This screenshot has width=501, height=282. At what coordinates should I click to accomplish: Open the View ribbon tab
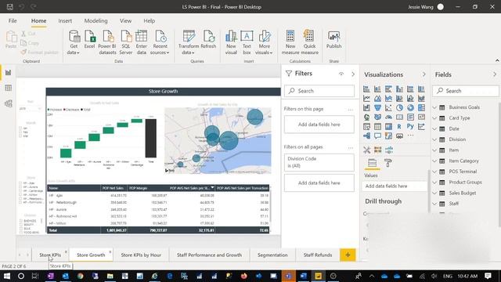[x=125, y=21]
